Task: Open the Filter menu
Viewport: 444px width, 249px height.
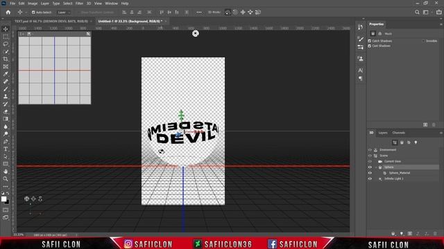Action: (79, 3)
